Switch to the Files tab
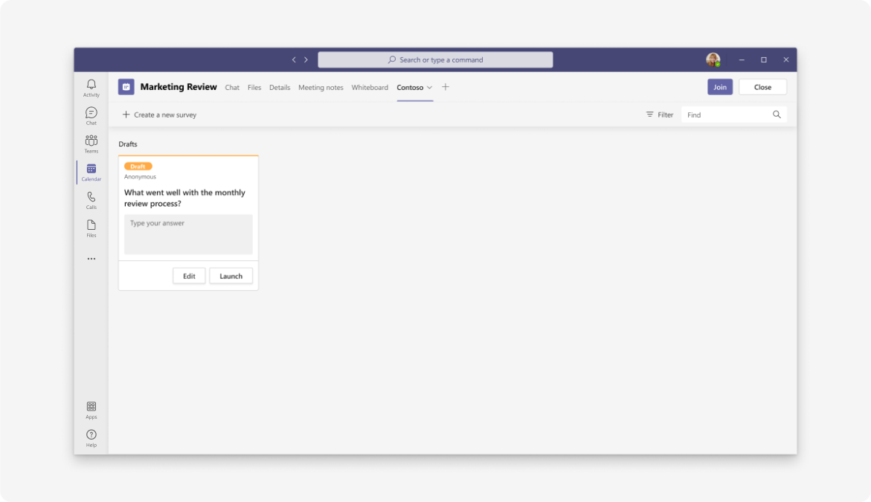871x502 pixels. (x=254, y=88)
